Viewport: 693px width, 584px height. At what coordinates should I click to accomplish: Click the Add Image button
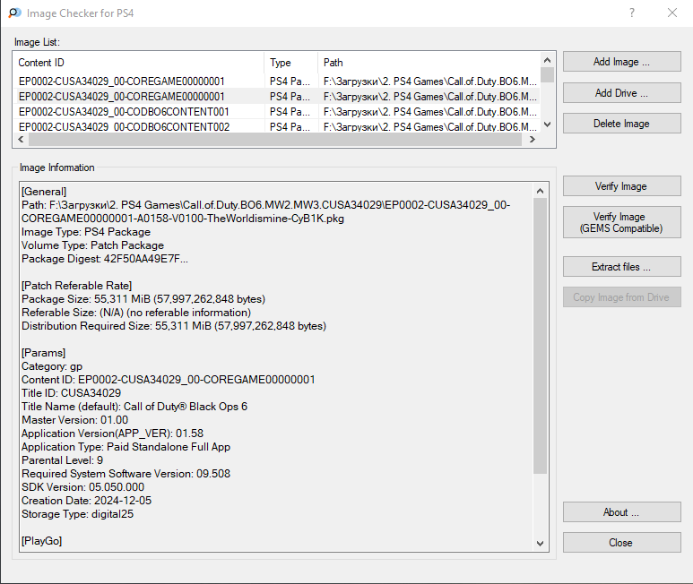(621, 62)
